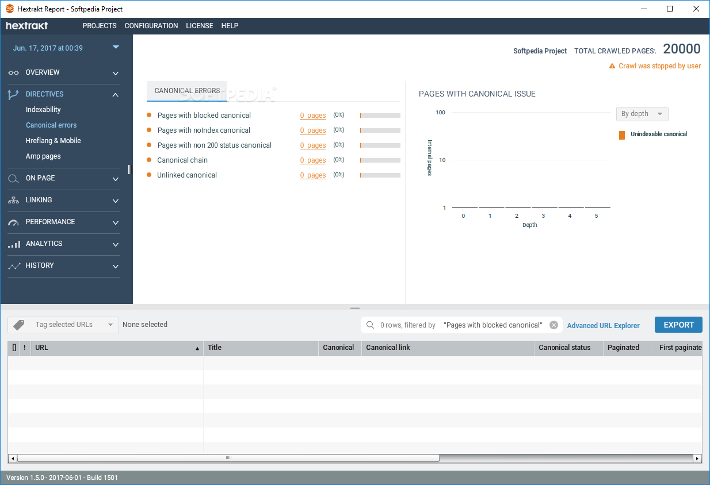Open the crawl date selector dropdown
Image resolution: width=710 pixels, height=485 pixels.
point(116,47)
